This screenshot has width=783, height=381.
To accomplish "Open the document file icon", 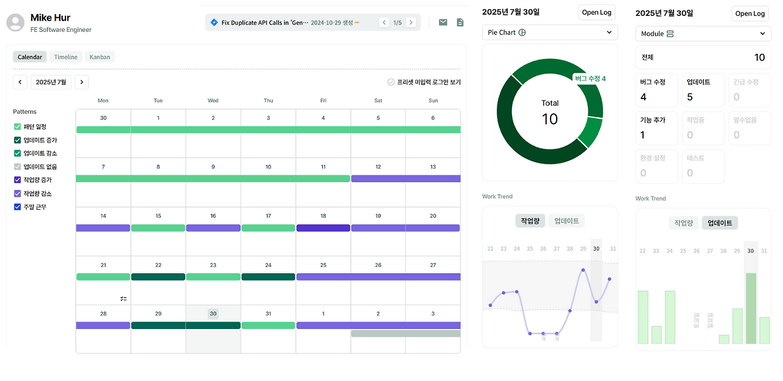I will (460, 22).
